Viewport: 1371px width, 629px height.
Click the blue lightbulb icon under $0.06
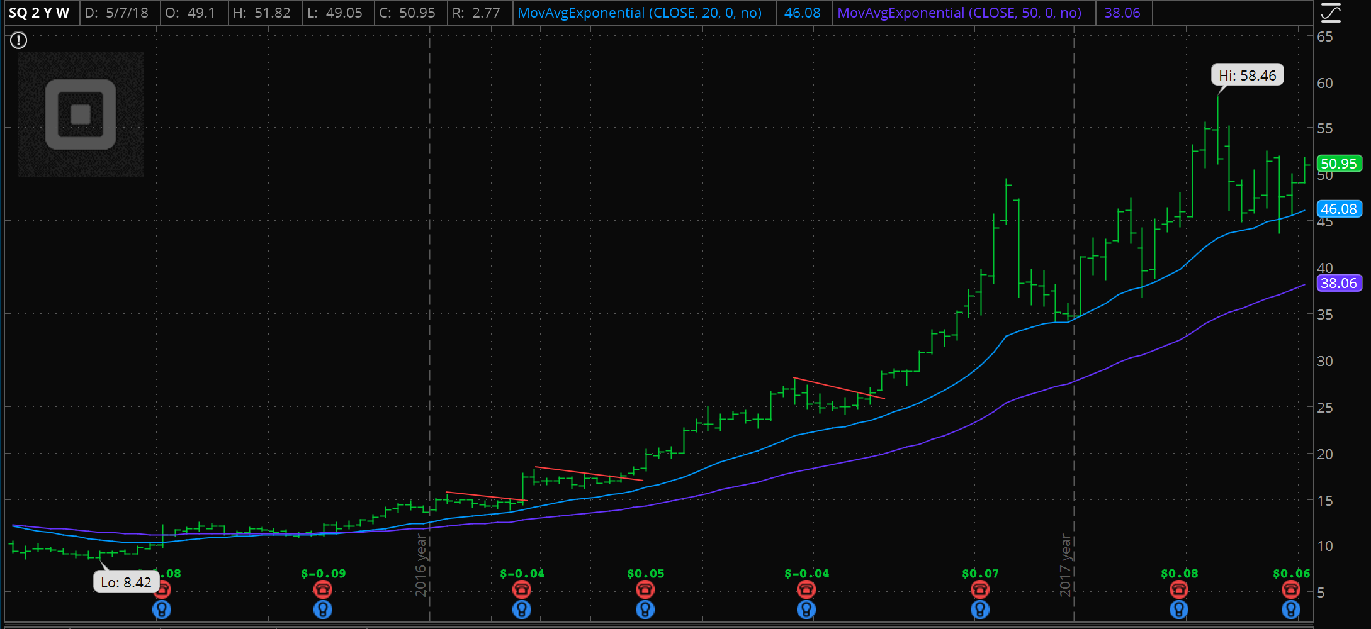(x=1291, y=610)
